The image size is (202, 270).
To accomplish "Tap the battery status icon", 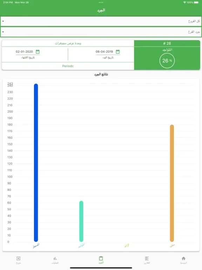I will 196,2.
